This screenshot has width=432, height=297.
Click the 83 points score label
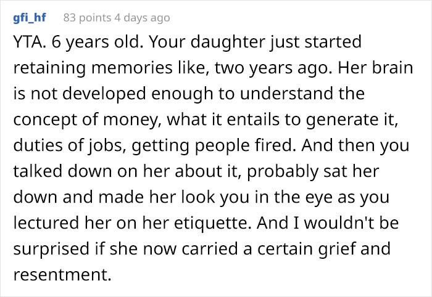(x=87, y=18)
